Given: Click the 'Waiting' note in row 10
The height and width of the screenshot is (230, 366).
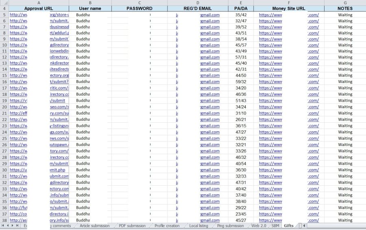Looking at the screenshot, I should pyautogui.click(x=345, y=45).
